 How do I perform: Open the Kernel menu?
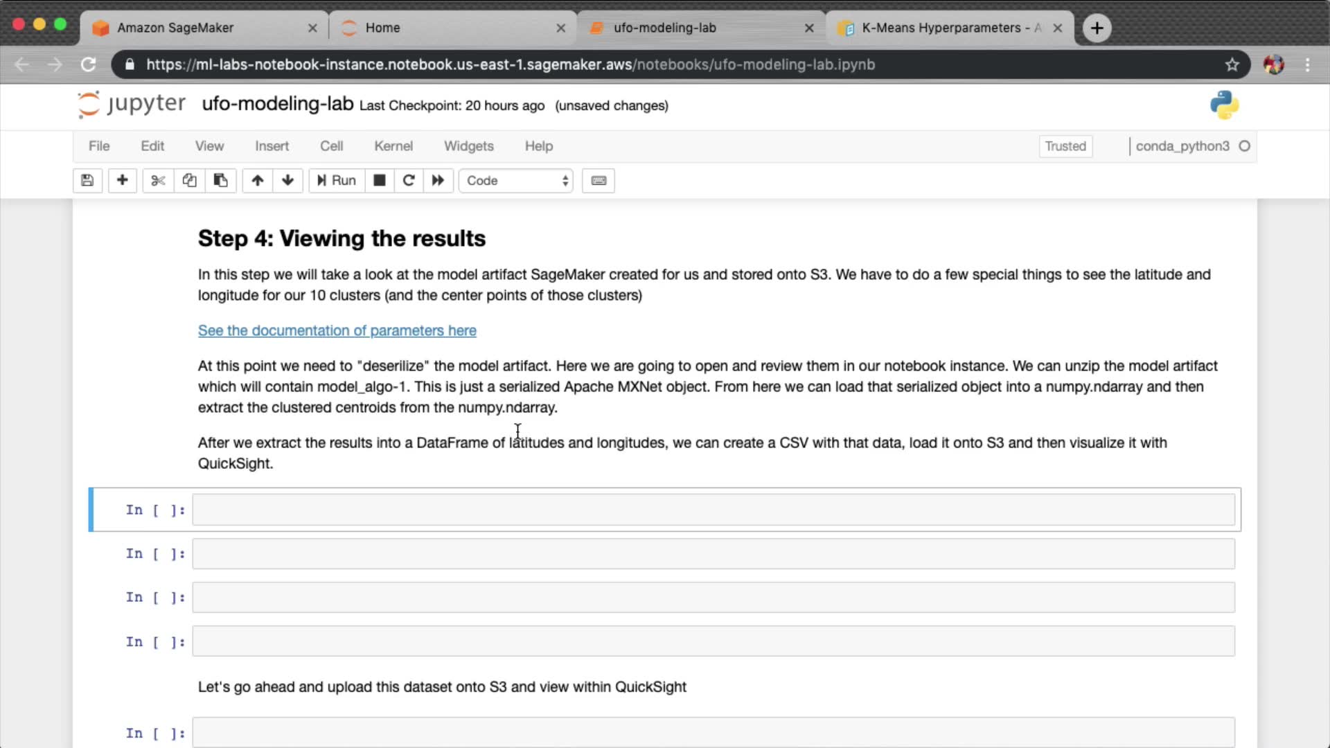pos(393,146)
